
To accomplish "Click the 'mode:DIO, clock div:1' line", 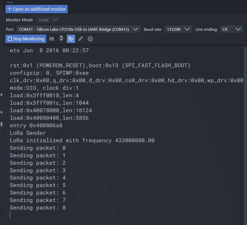I will 44,88.
